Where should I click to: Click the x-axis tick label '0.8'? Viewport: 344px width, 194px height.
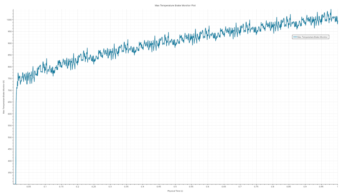pos(272,187)
